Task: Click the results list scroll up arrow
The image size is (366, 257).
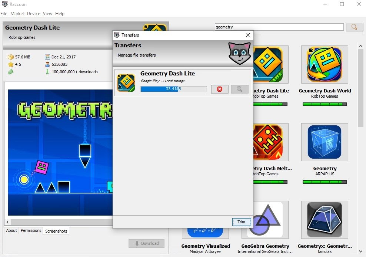Action: (361, 46)
